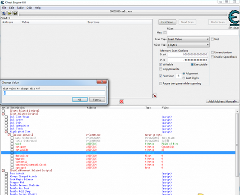
Task: Toggle the Hex checkbox
Action: click(165, 33)
